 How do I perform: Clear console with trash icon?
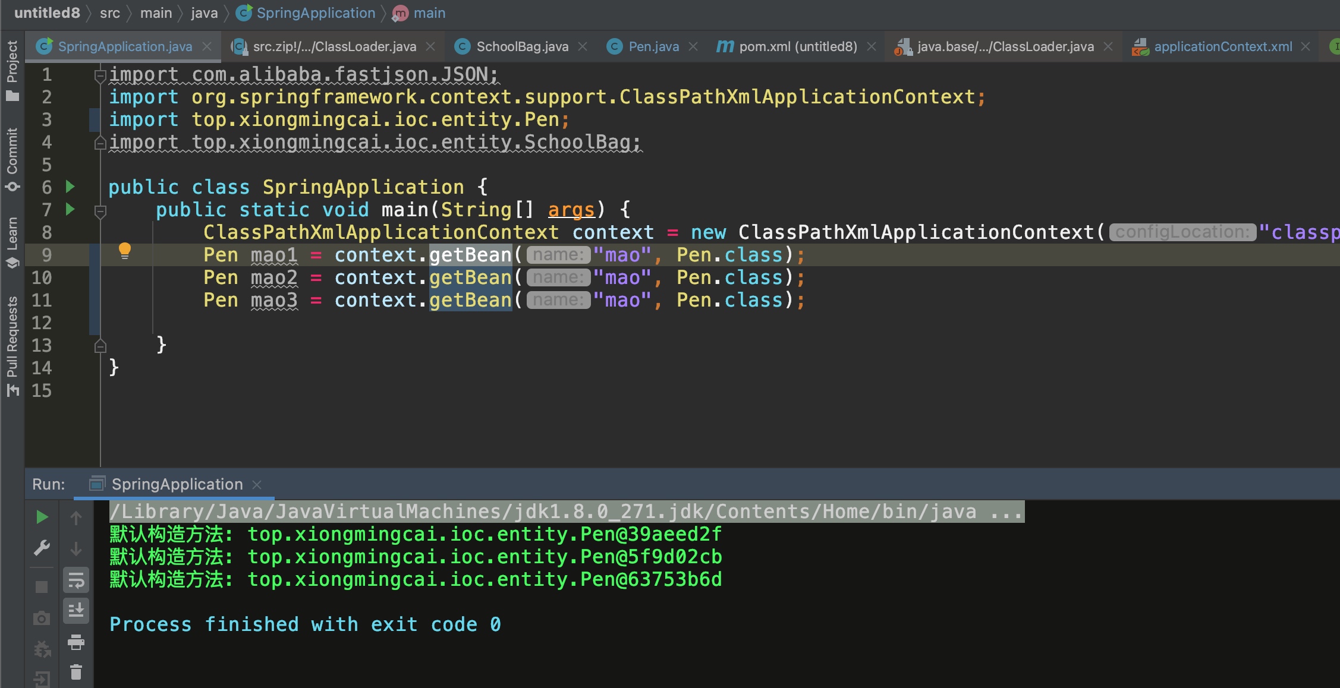pyautogui.click(x=76, y=673)
